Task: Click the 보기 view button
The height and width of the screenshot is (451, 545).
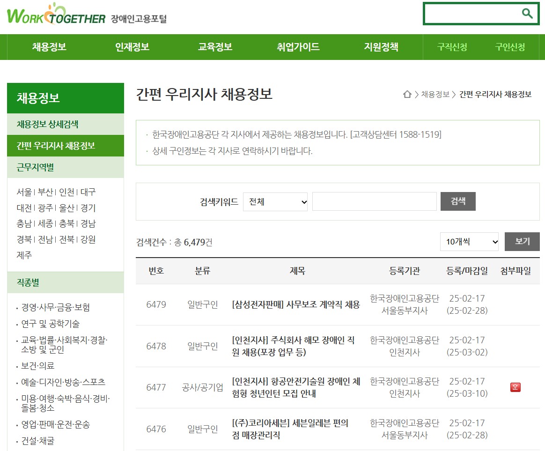Action: pos(522,242)
